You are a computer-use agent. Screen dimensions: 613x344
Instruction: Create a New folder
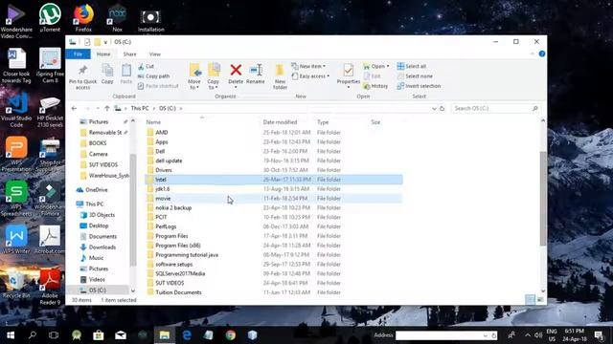tap(280, 76)
